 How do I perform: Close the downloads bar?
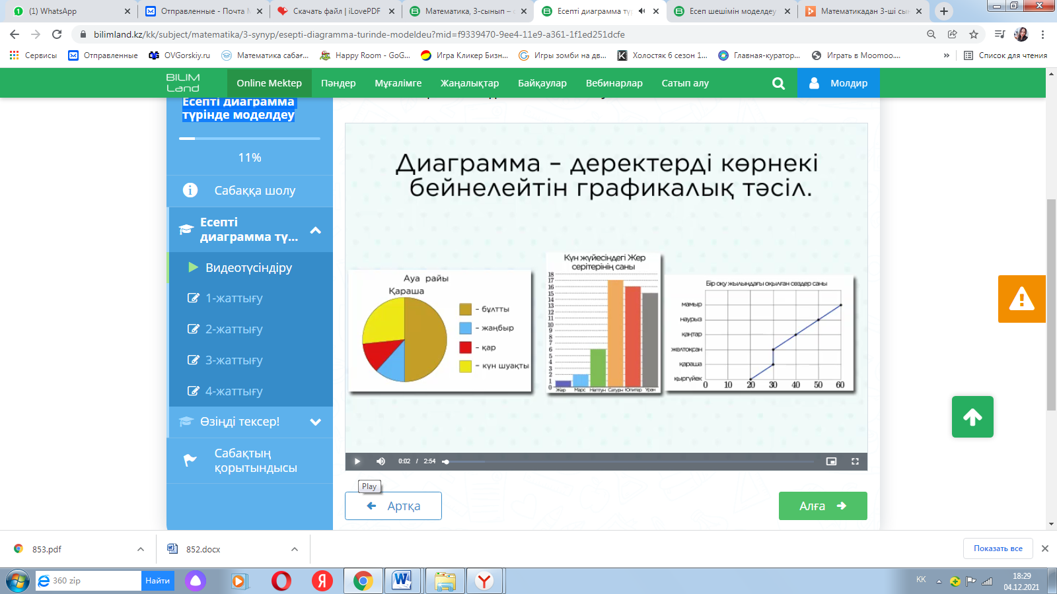(1045, 548)
